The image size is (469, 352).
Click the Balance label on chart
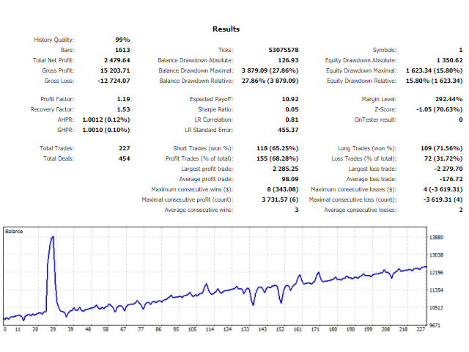(14, 231)
